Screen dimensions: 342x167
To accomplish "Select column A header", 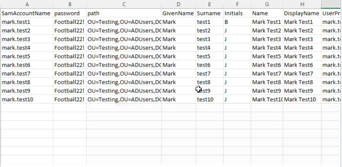I will pyautogui.click(x=27, y=4).
